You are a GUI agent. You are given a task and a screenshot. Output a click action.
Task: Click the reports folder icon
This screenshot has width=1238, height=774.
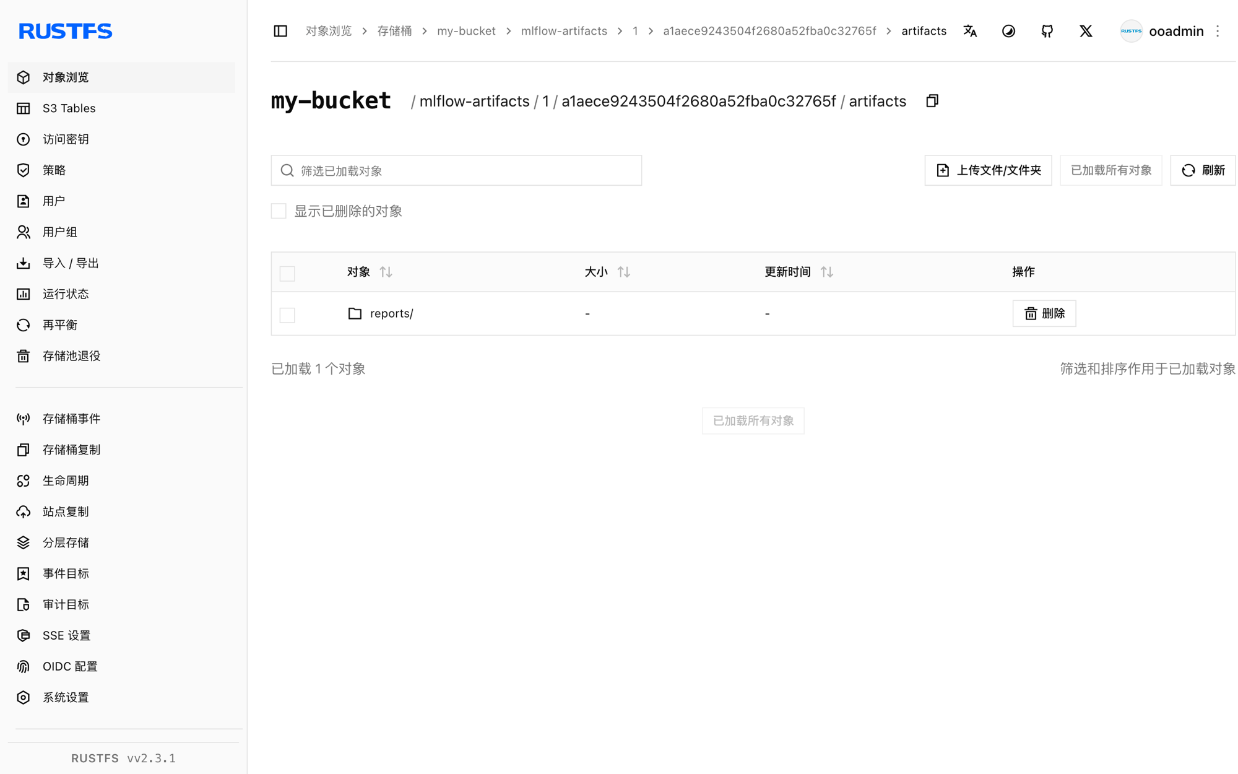tap(355, 313)
